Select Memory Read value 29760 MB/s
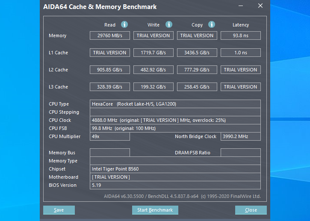310x221 pixels. click(x=110, y=35)
